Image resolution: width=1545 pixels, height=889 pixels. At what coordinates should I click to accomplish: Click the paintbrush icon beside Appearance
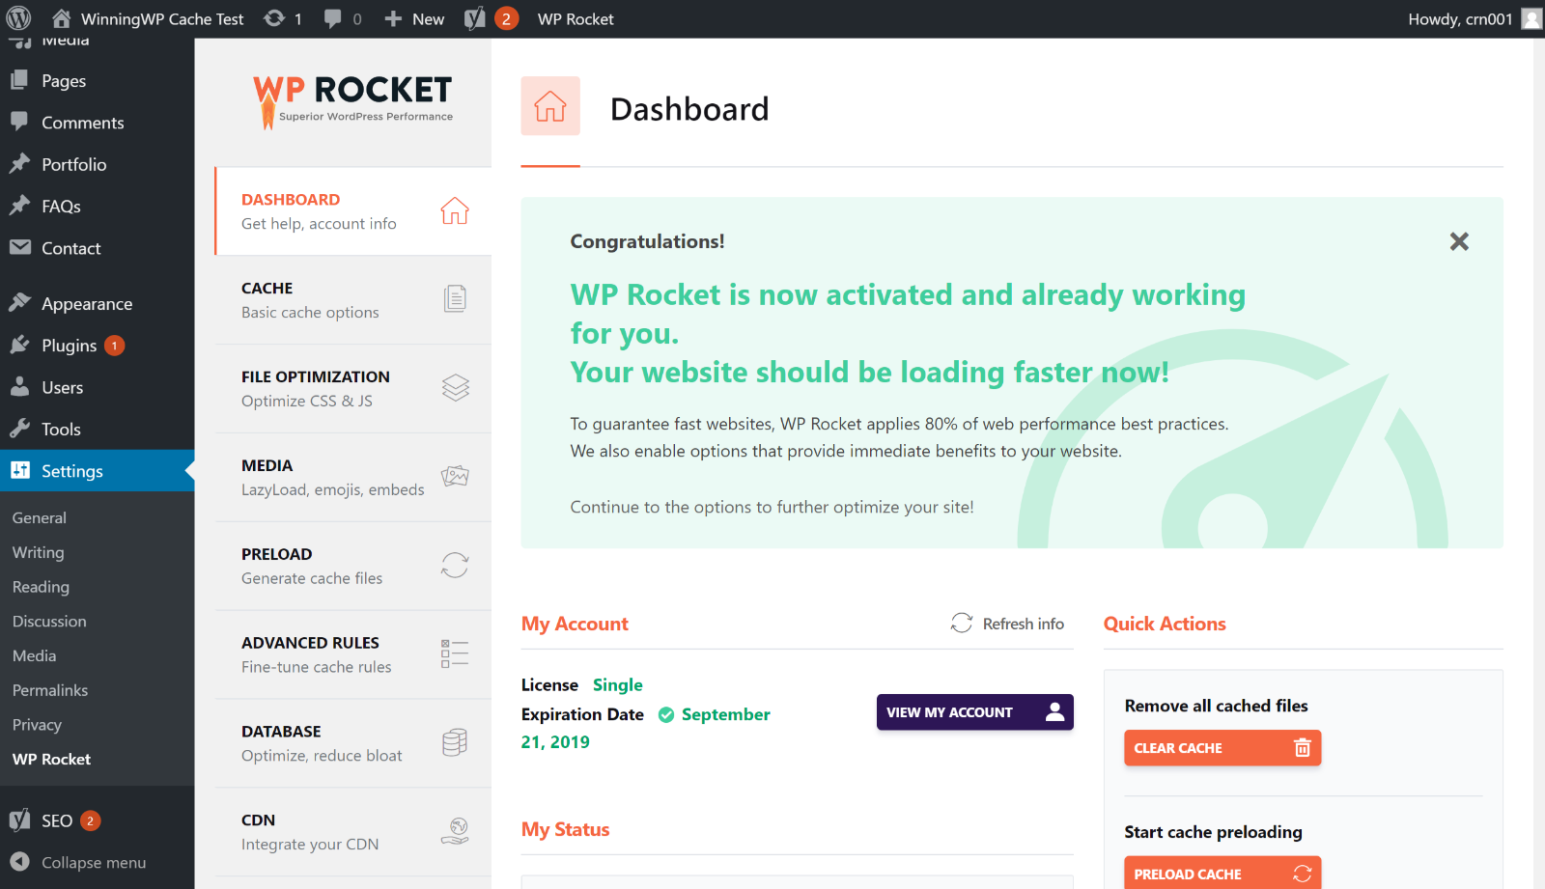[19, 303]
